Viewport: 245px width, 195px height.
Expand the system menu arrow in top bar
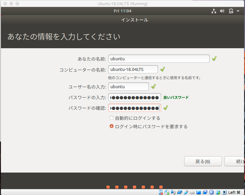click(238, 11)
